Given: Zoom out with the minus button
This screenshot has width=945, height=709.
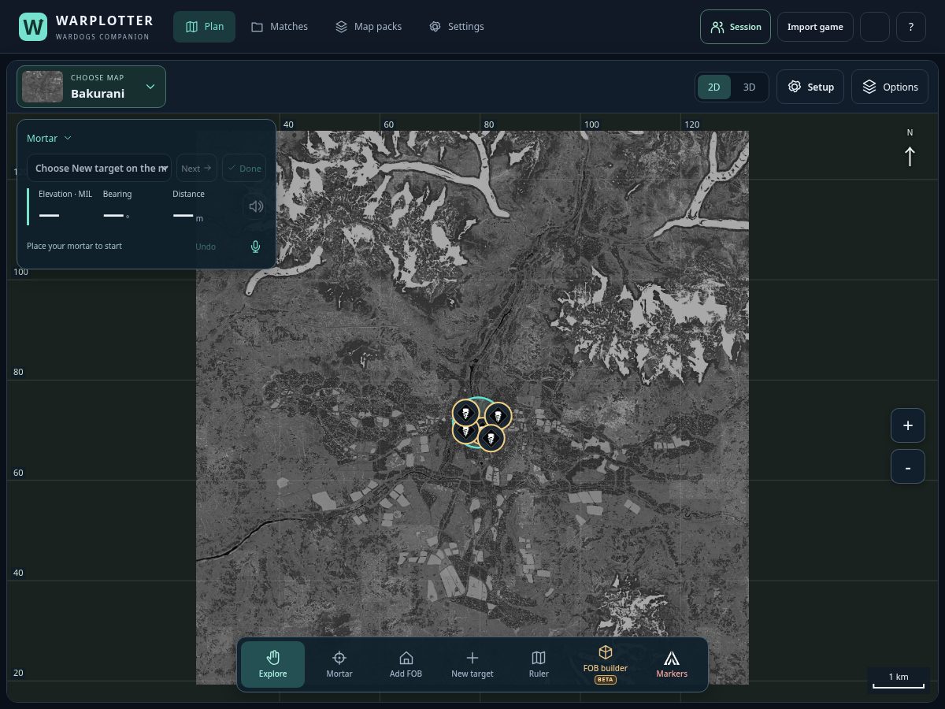Looking at the screenshot, I should click(x=908, y=467).
